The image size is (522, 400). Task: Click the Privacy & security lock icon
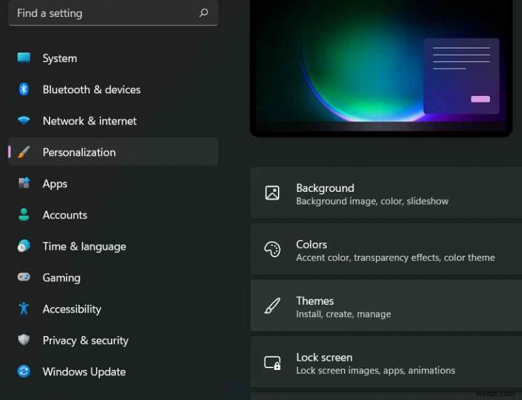pos(23,340)
